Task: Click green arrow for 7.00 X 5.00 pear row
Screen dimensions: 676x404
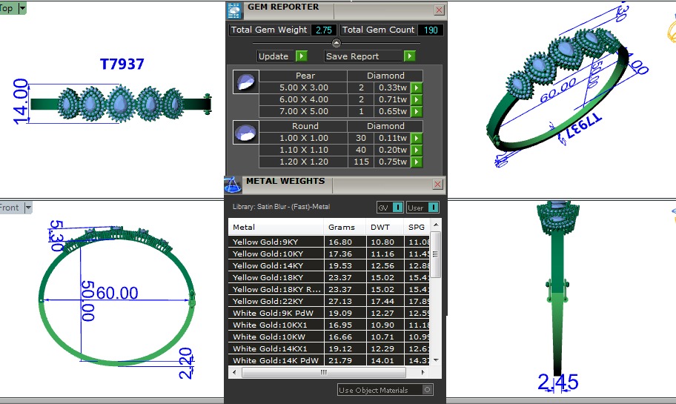Action: (x=417, y=111)
